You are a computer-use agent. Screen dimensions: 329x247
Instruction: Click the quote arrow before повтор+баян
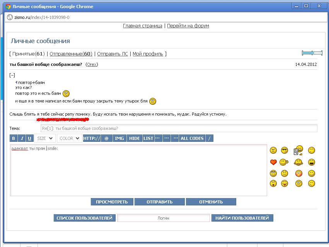(16, 82)
